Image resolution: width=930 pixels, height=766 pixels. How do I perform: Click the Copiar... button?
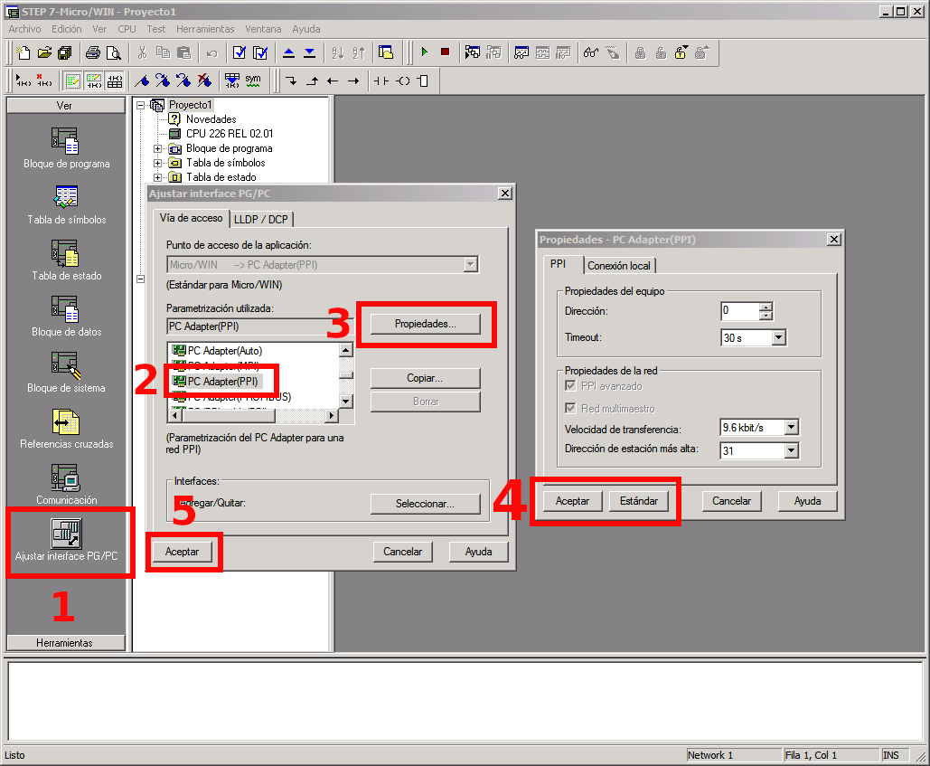(426, 378)
